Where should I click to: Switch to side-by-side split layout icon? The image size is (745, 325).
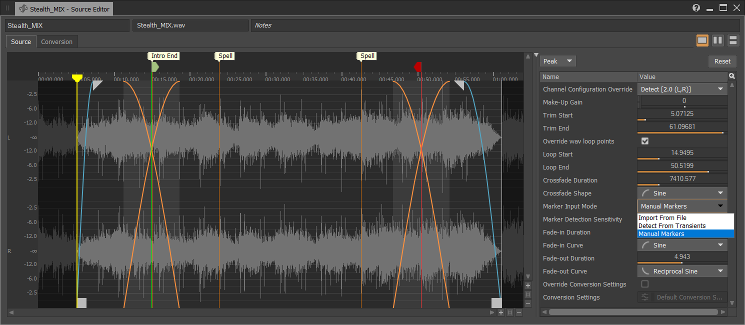point(718,40)
